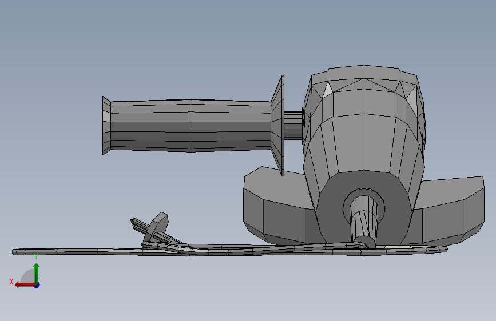Select the right wing of the blade guard
Viewport: 496px width, 321px height.
click(x=449, y=210)
